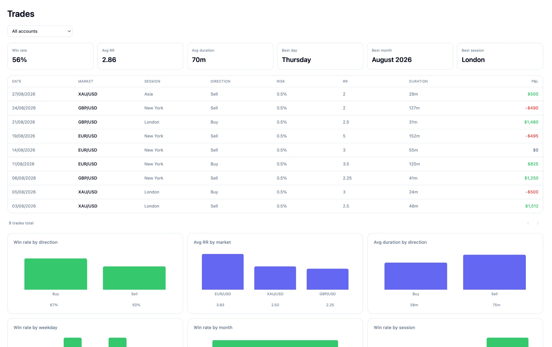The height and width of the screenshot is (347, 552).
Task: Open the trade dated 06/08/2026
Action: [275, 178]
